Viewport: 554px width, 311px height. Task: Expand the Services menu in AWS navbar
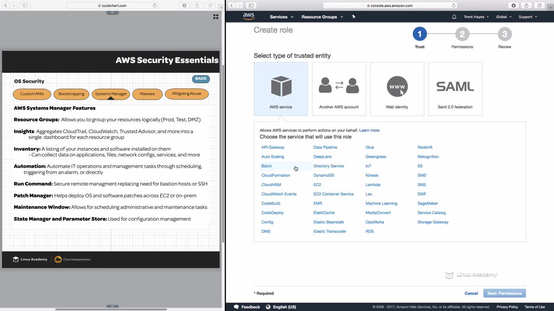[x=281, y=17]
